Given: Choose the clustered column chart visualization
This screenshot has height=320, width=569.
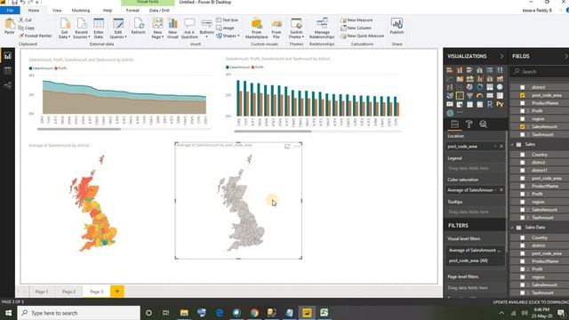Looking at the screenshot, I should [x=480, y=69].
